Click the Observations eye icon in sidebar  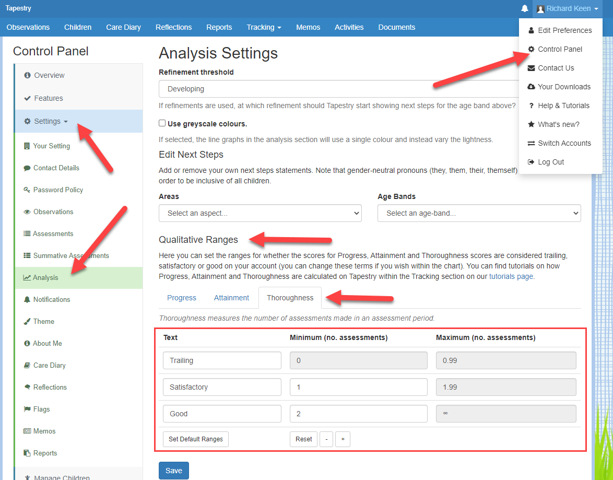point(27,212)
